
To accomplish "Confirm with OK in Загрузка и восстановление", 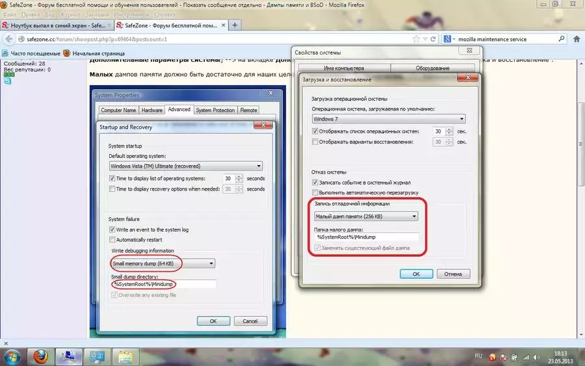I will click(x=416, y=274).
